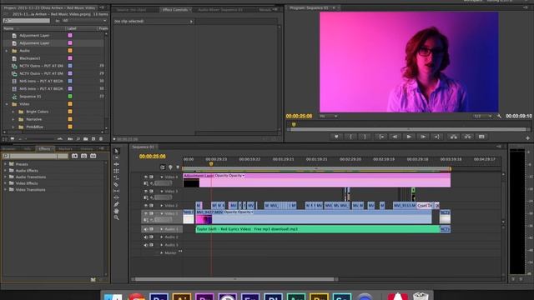Select the Slip tool
The width and height of the screenshot is (534, 300).
[117, 191]
